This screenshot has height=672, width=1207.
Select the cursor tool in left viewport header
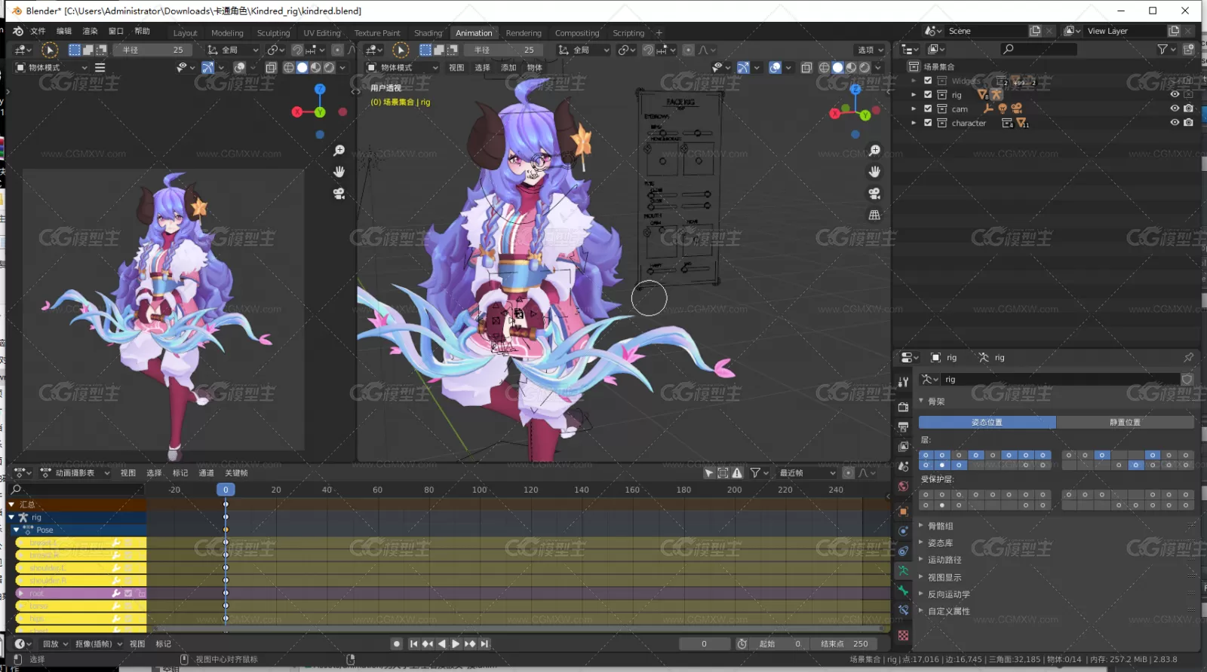[49, 50]
